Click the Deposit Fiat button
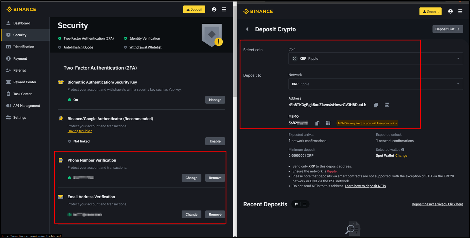 (x=447, y=29)
